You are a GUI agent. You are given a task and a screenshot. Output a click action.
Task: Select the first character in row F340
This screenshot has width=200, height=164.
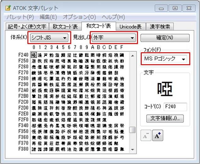[34, 126]
